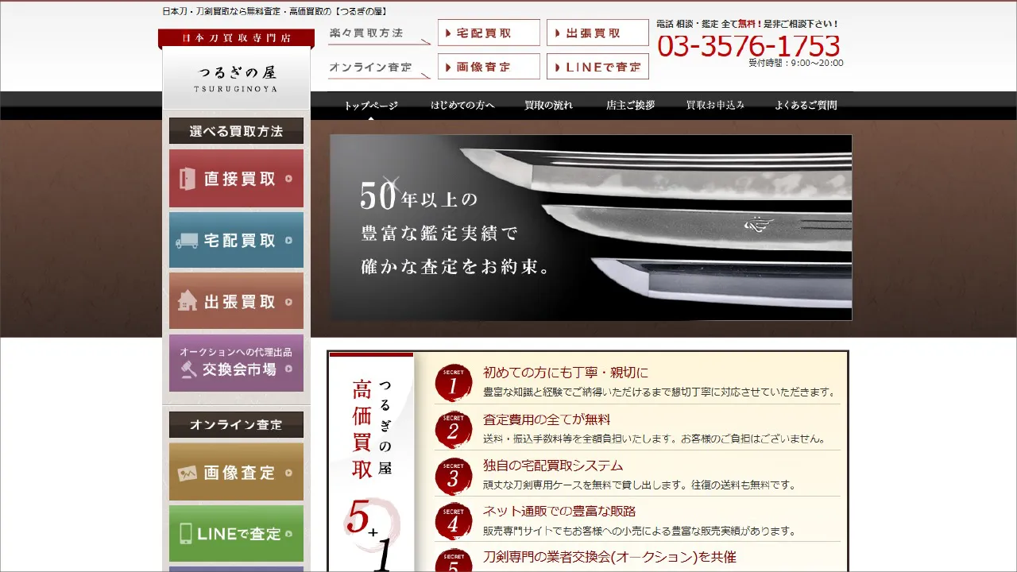This screenshot has height=572, width=1017.
Task: Click the つるぎの屋 TSURUGINOYA logo
Action: click(236, 78)
